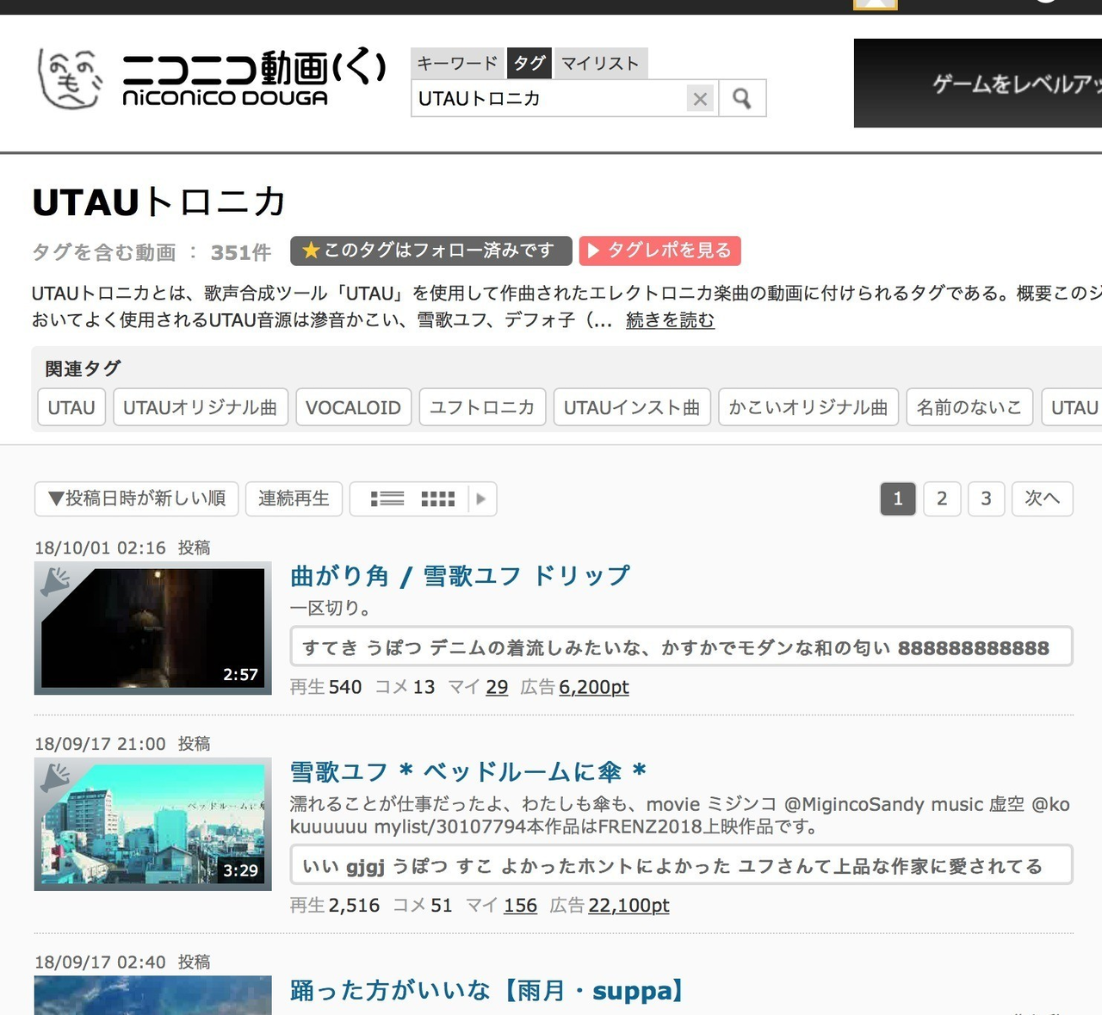Switch to list view layout icon
Screen dimensions: 1102x1015
pos(387,498)
